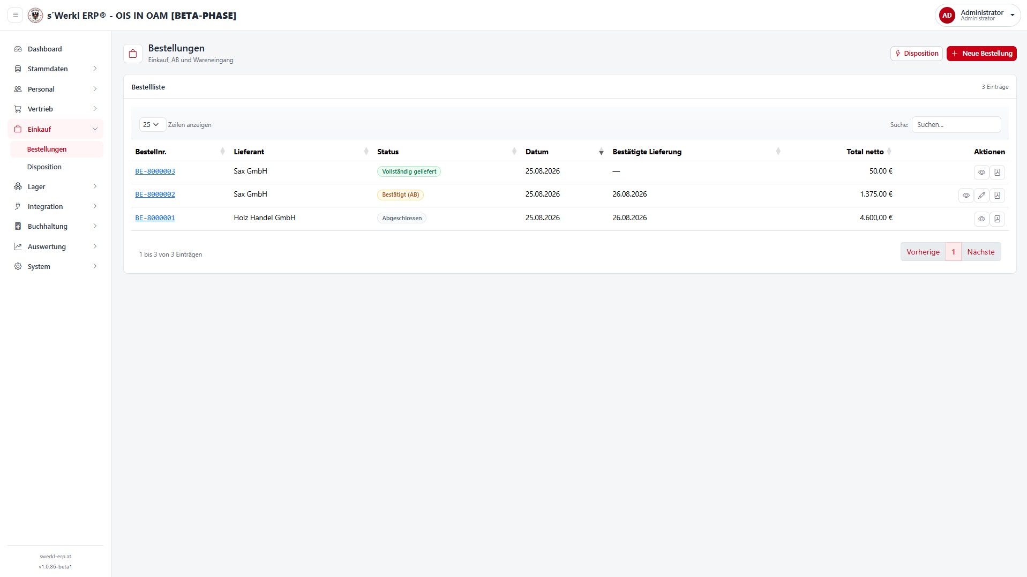Open PDF document for order BE-8000001

997,219
